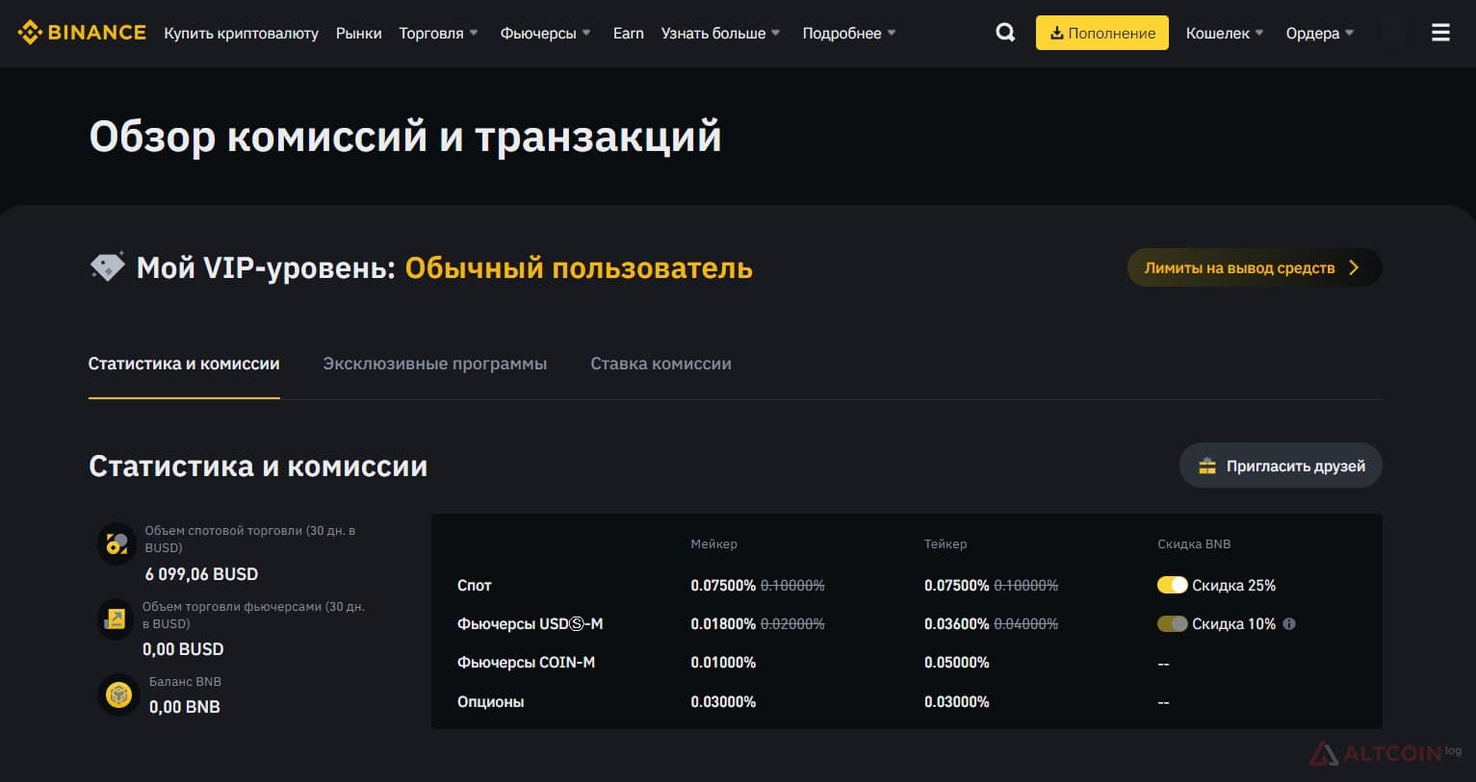Open the Кошелек dropdown
The height and width of the screenshot is (782, 1476).
click(1225, 33)
